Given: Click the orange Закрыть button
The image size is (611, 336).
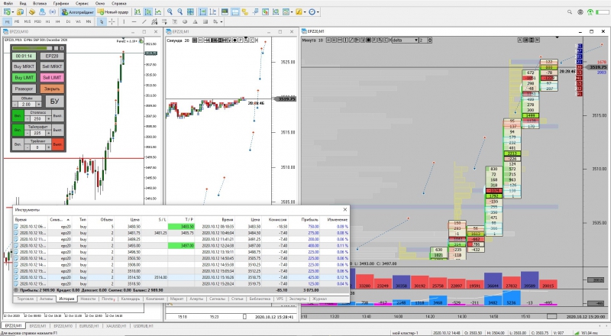Looking at the screenshot, I should coord(52,89).
